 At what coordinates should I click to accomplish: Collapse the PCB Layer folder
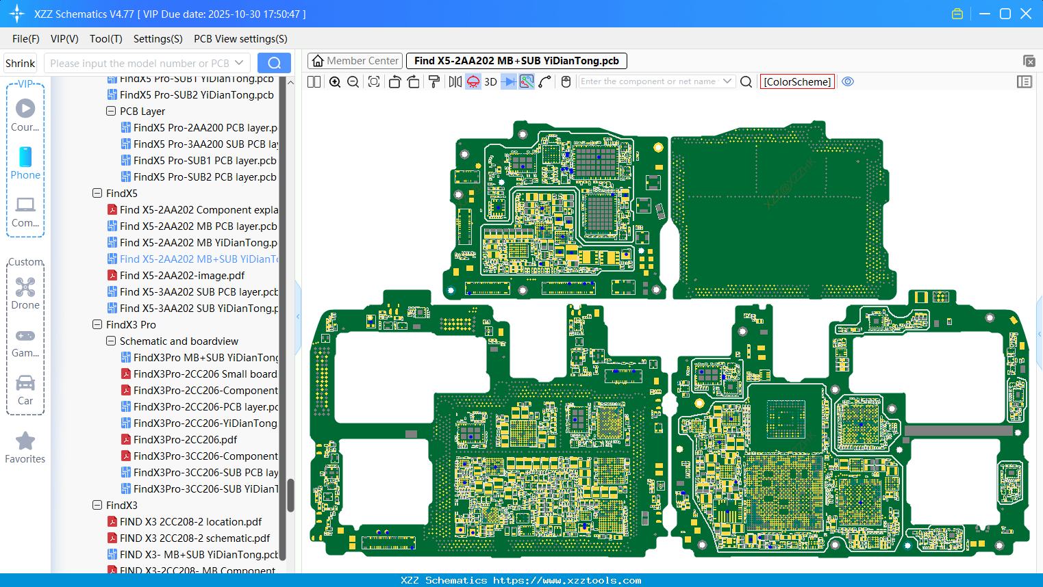[x=111, y=111]
